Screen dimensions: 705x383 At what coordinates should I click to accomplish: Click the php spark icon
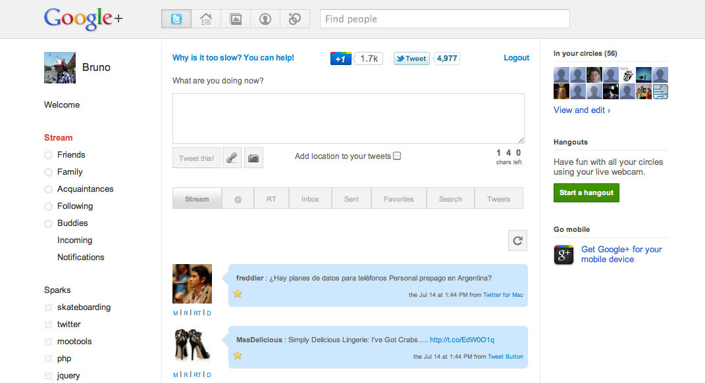click(x=48, y=358)
